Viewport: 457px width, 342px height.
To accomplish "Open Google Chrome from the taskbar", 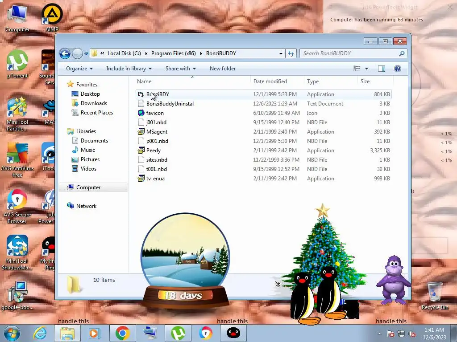I will tap(122, 333).
